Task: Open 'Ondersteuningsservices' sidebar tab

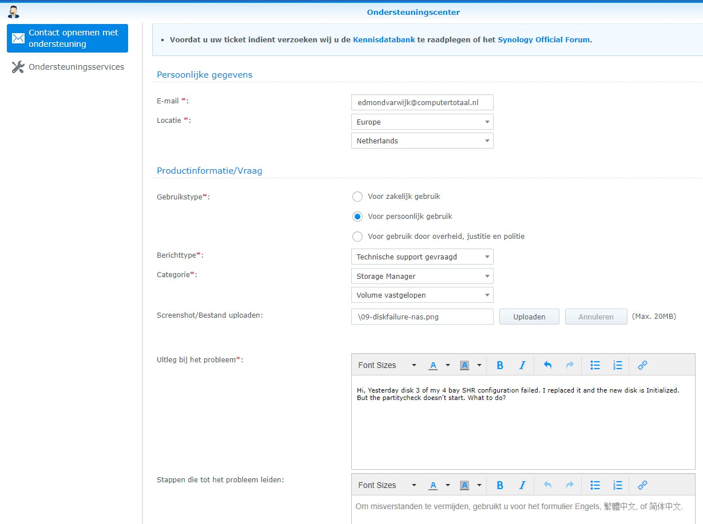Action: coord(67,67)
